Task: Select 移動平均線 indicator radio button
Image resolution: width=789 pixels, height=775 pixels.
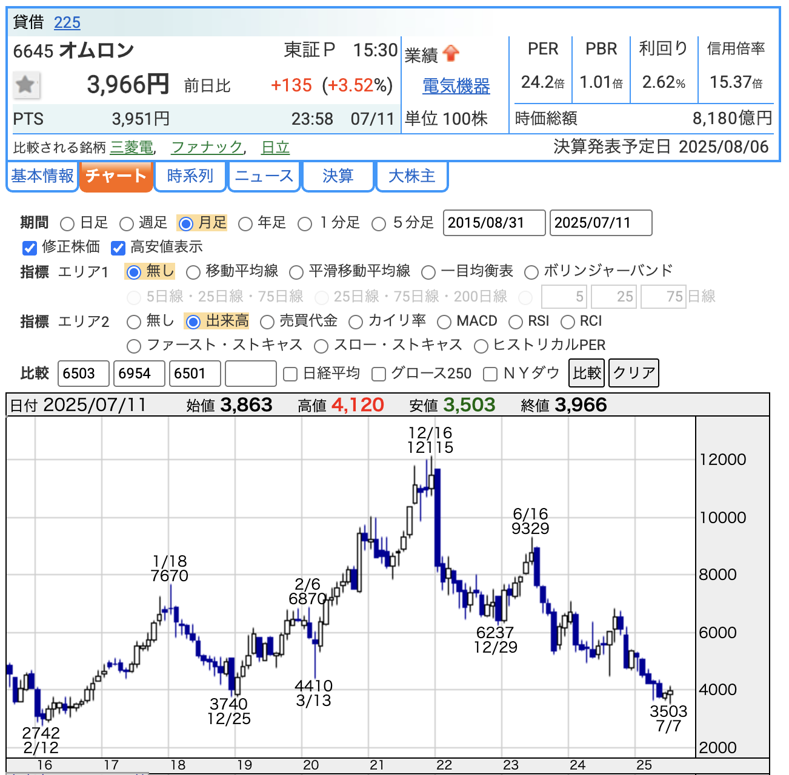Action: click(193, 272)
